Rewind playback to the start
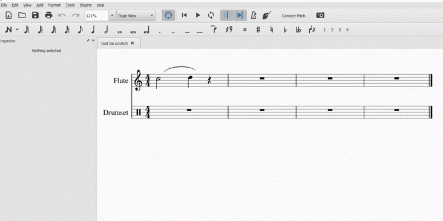This screenshot has height=221, width=443. (x=184, y=15)
